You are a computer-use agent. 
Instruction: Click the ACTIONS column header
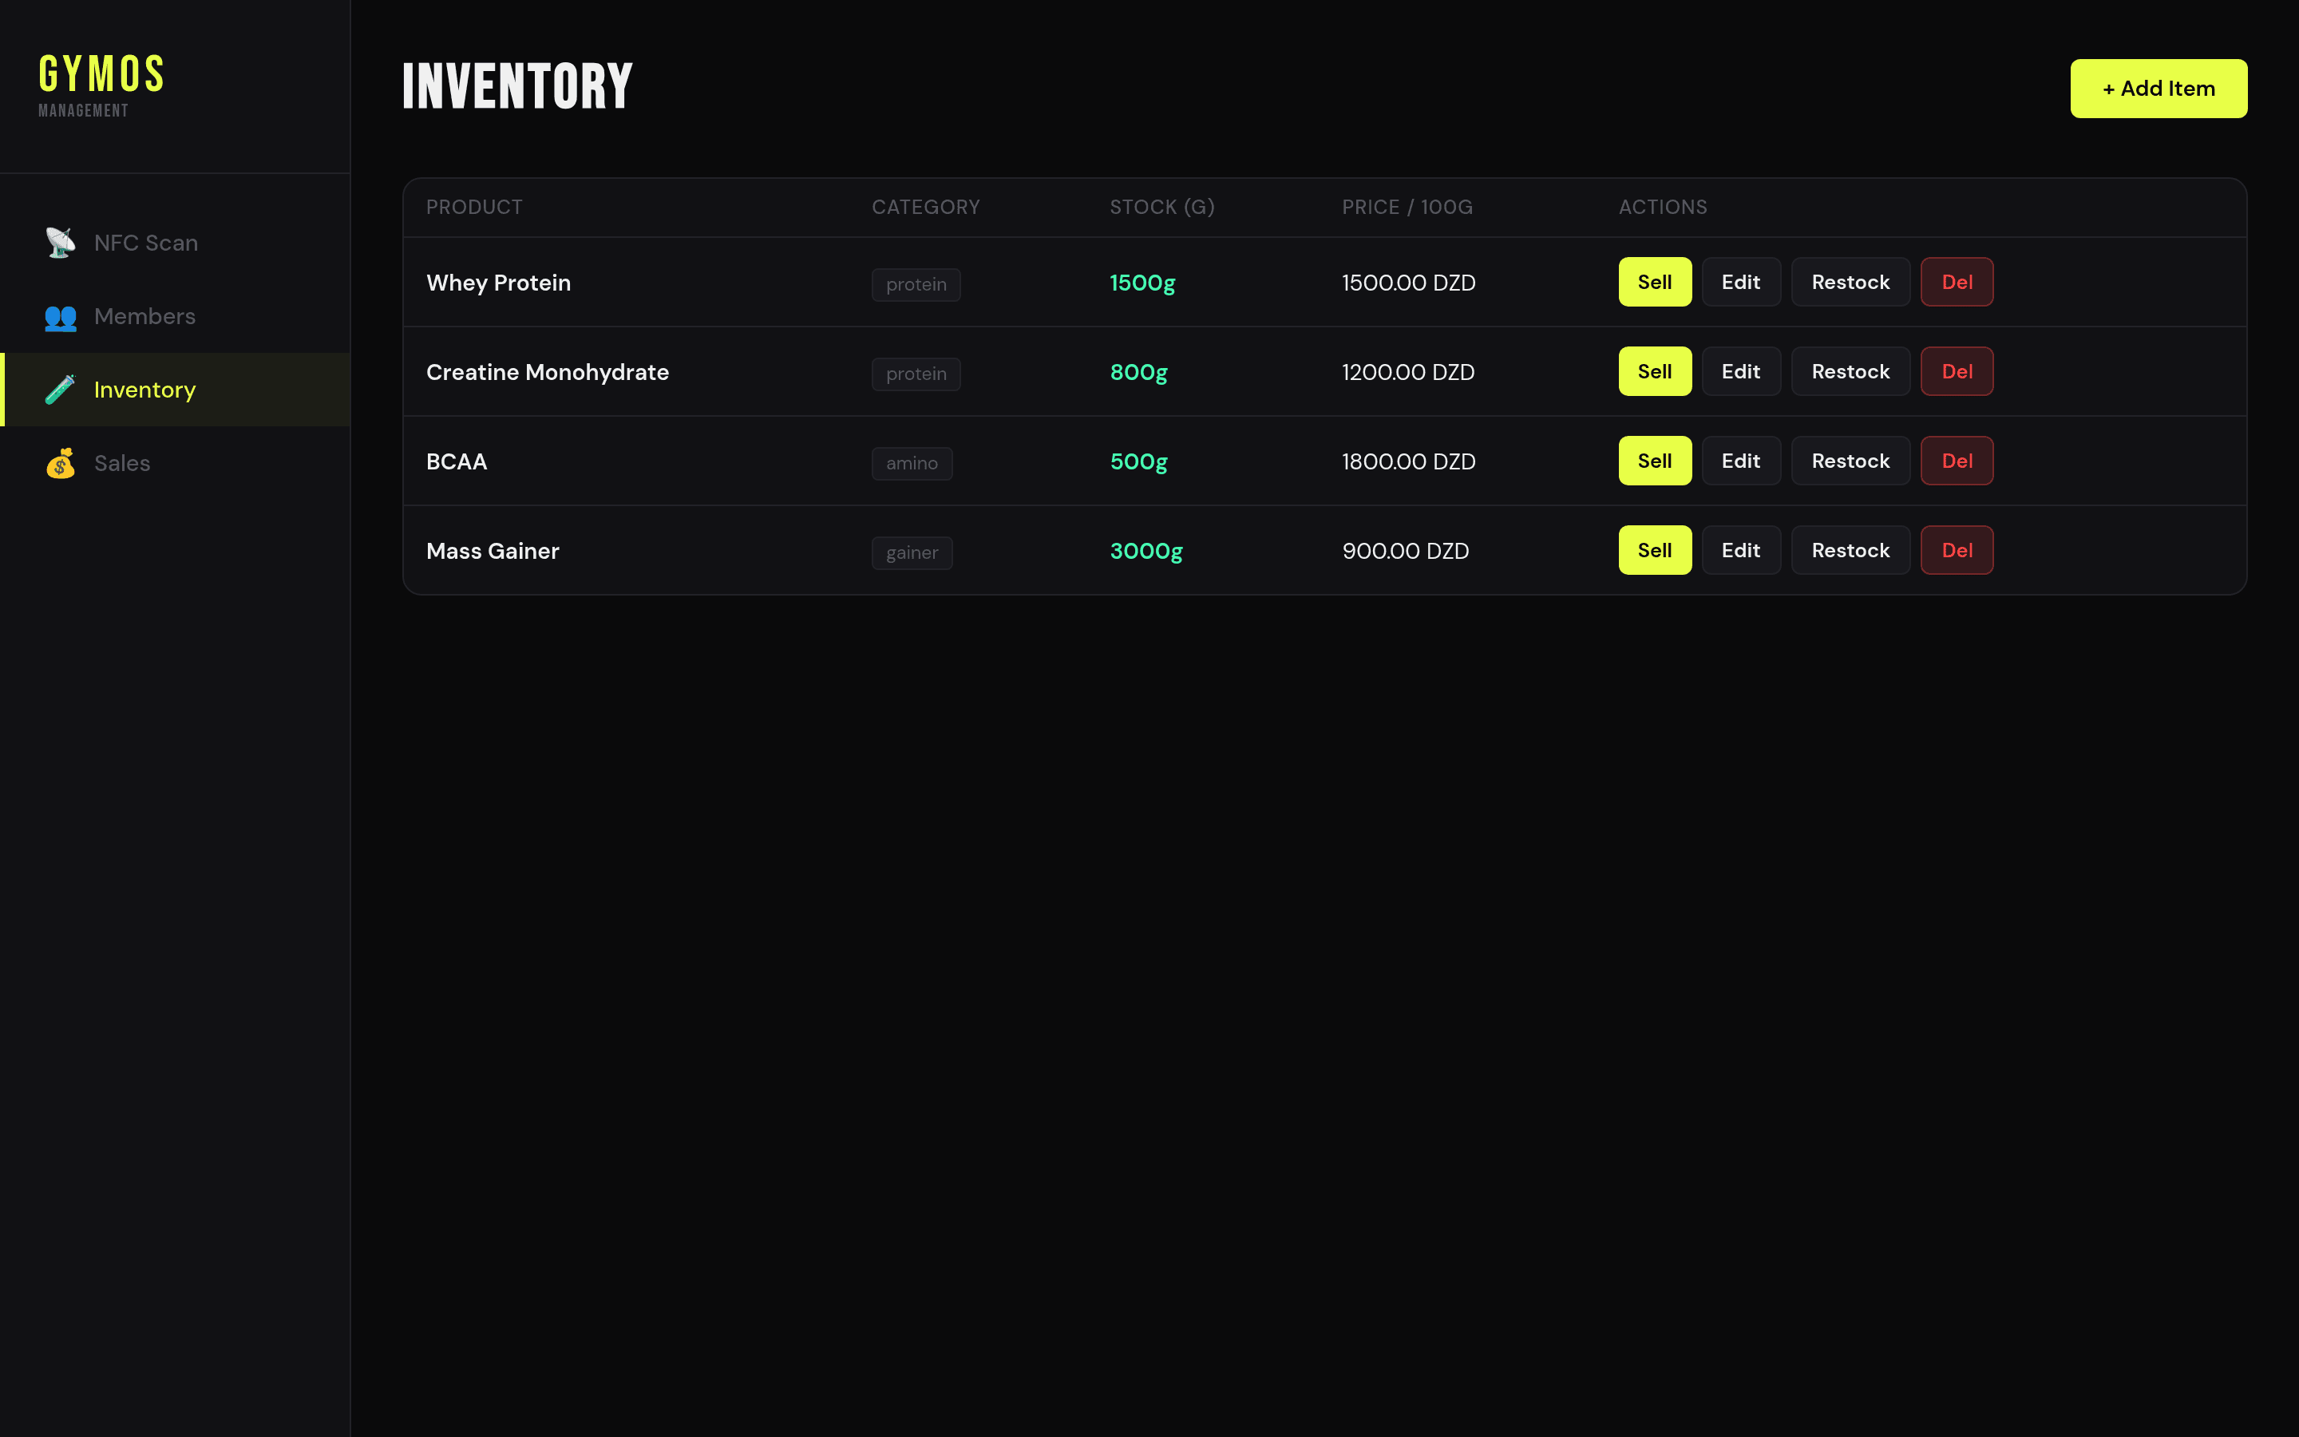(x=1663, y=208)
